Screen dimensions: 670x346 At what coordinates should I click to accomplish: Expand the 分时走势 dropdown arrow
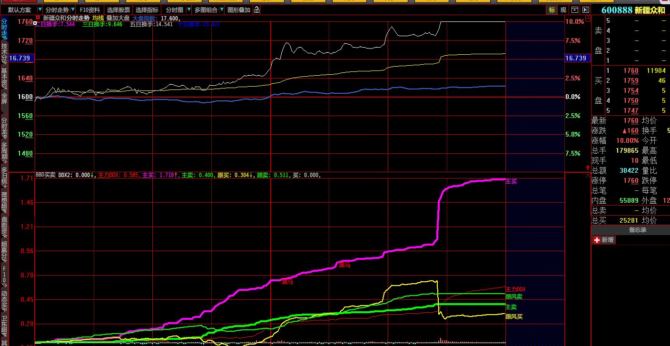point(73,10)
